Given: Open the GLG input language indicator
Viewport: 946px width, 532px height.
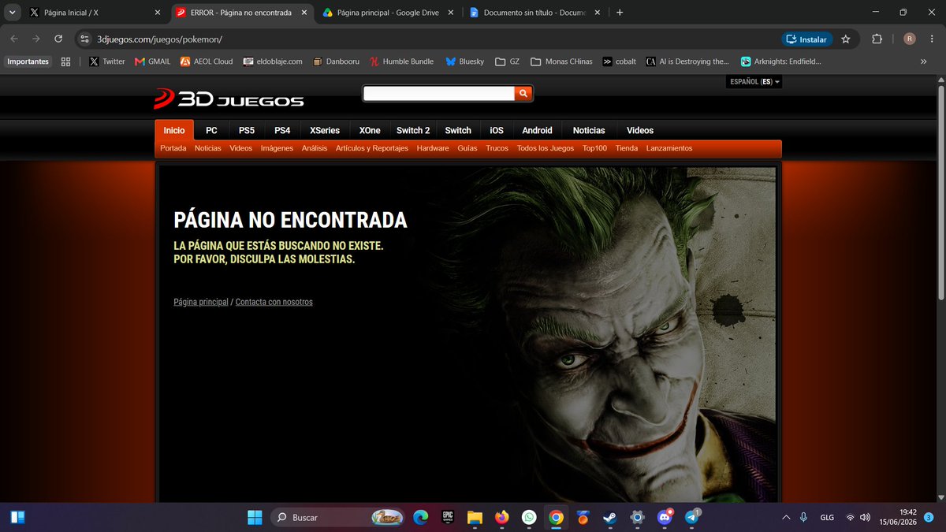Looking at the screenshot, I should click(827, 518).
